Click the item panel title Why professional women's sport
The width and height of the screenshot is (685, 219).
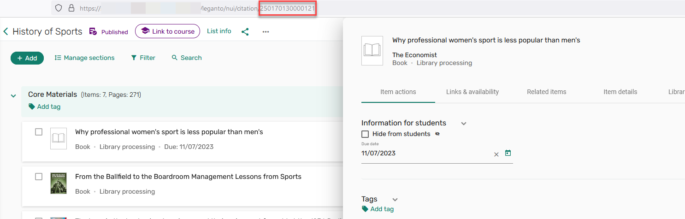coord(486,40)
